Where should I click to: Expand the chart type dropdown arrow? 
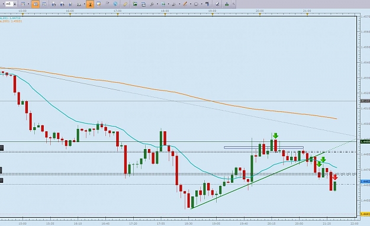click(x=28, y=4)
